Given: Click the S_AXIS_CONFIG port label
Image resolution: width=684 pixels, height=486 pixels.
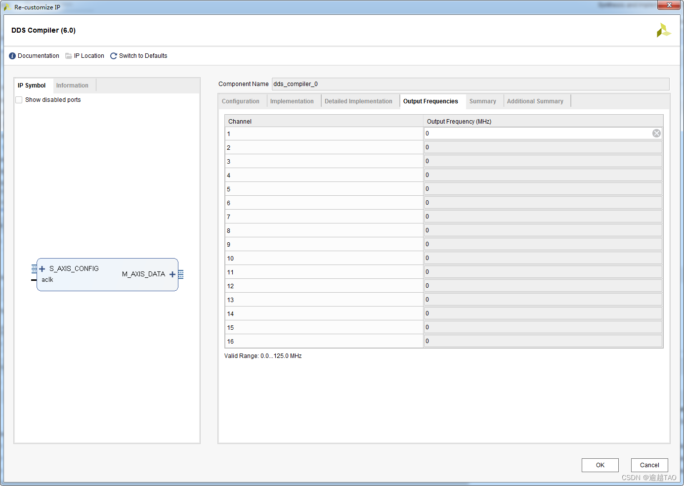Looking at the screenshot, I should click(74, 269).
